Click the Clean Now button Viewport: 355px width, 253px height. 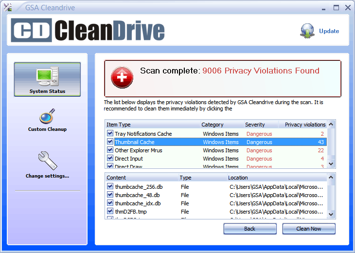(x=309, y=229)
